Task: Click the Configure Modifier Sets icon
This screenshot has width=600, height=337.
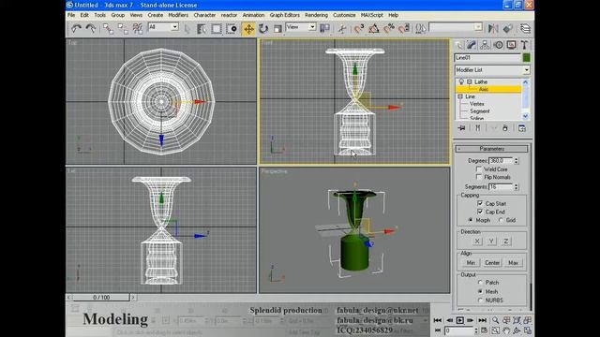Action: tap(522, 128)
